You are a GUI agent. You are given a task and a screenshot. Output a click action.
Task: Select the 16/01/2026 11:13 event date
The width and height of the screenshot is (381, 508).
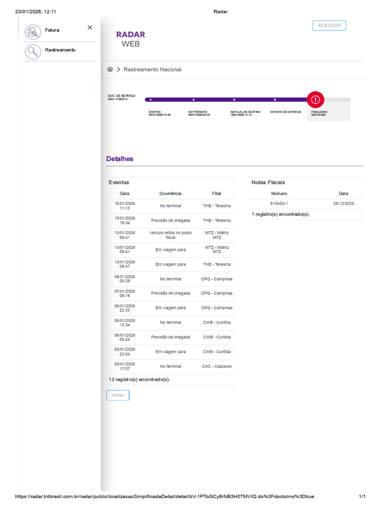pyautogui.click(x=125, y=206)
